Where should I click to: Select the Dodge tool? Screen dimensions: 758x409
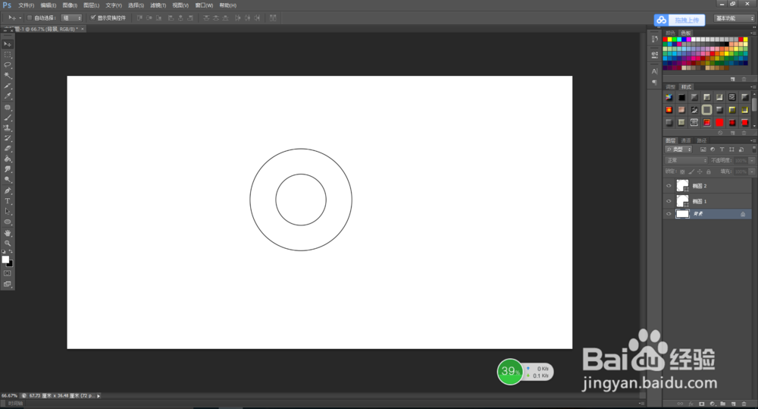pos(8,180)
